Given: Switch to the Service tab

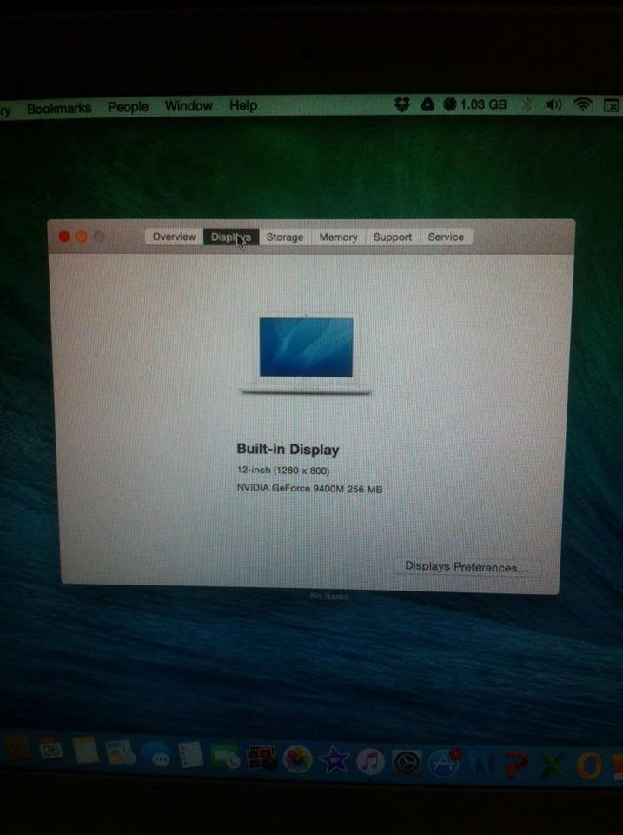Looking at the screenshot, I should [446, 237].
